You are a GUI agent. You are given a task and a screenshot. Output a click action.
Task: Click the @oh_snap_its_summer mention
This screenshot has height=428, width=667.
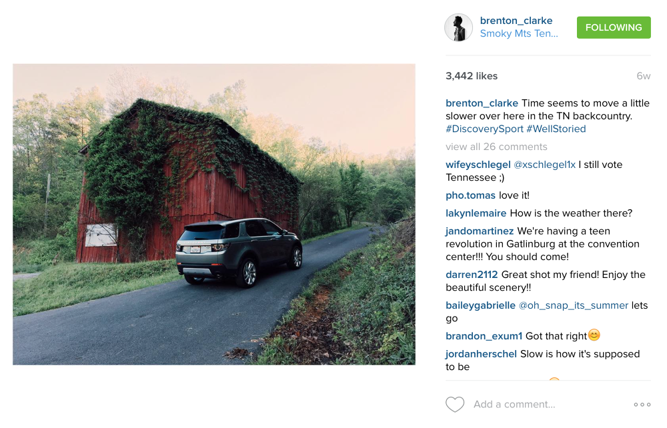coord(574,305)
